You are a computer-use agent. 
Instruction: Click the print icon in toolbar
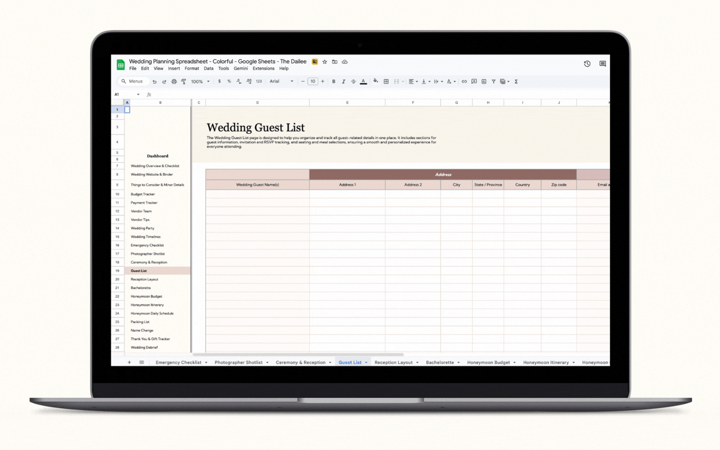[x=174, y=81]
